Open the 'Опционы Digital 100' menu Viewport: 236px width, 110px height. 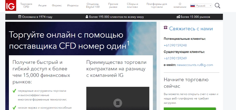[x=93, y=5]
